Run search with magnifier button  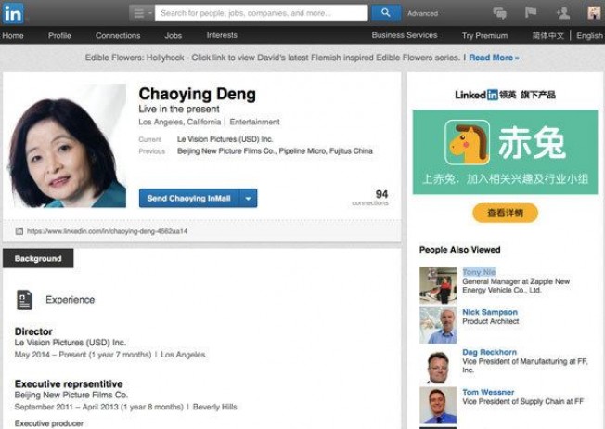[385, 13]
